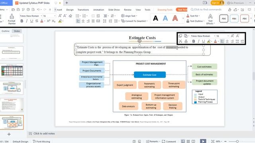Open the Transitions ribbon tab
The image size is (255, 143).
[83, 10]
